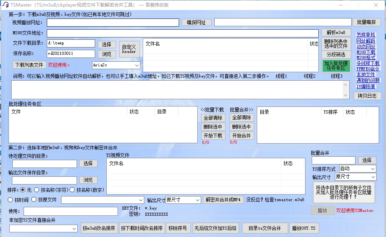Click the 分段筛选 button
The image size is (386, 237).
pos(336,54)
